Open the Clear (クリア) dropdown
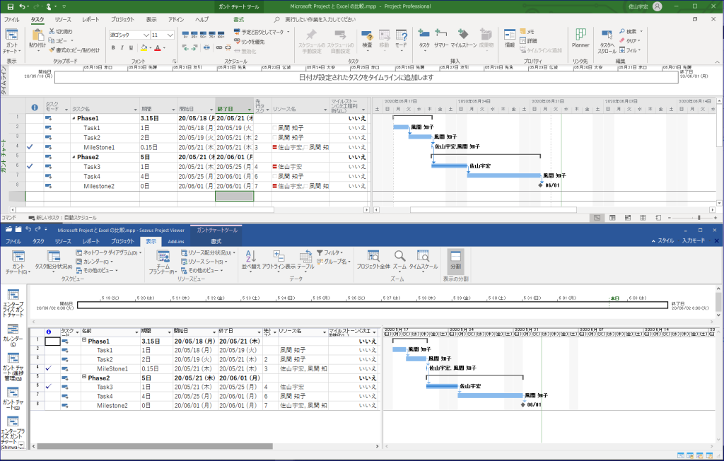 tap(630, 40)
